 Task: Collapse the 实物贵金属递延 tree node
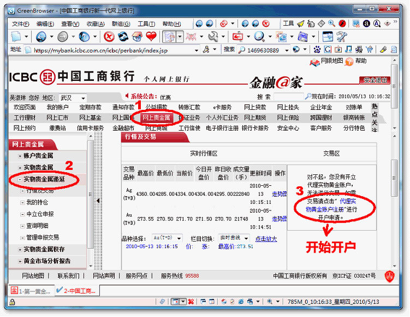[x=20, y=180]
